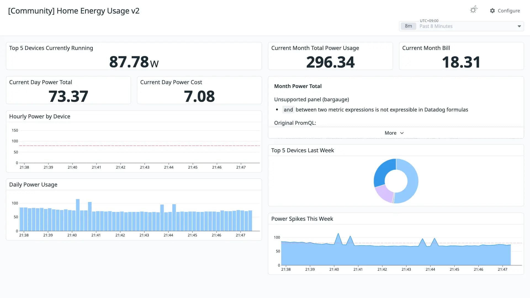
Task: Click the Daily Power Usage widget title
Action: tap(33, 185)
